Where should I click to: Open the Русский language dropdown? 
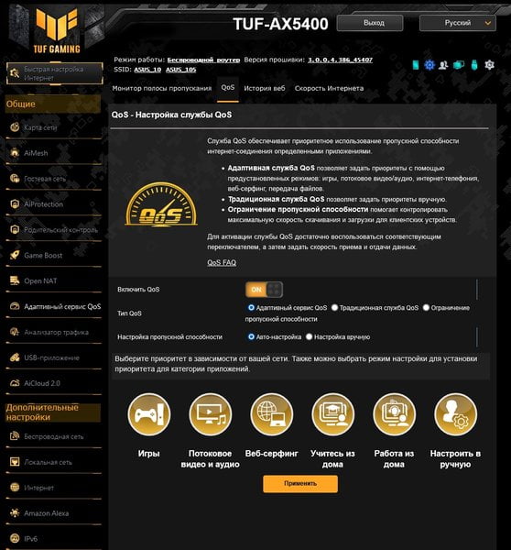pyautogui.click(x=457, y=23)
